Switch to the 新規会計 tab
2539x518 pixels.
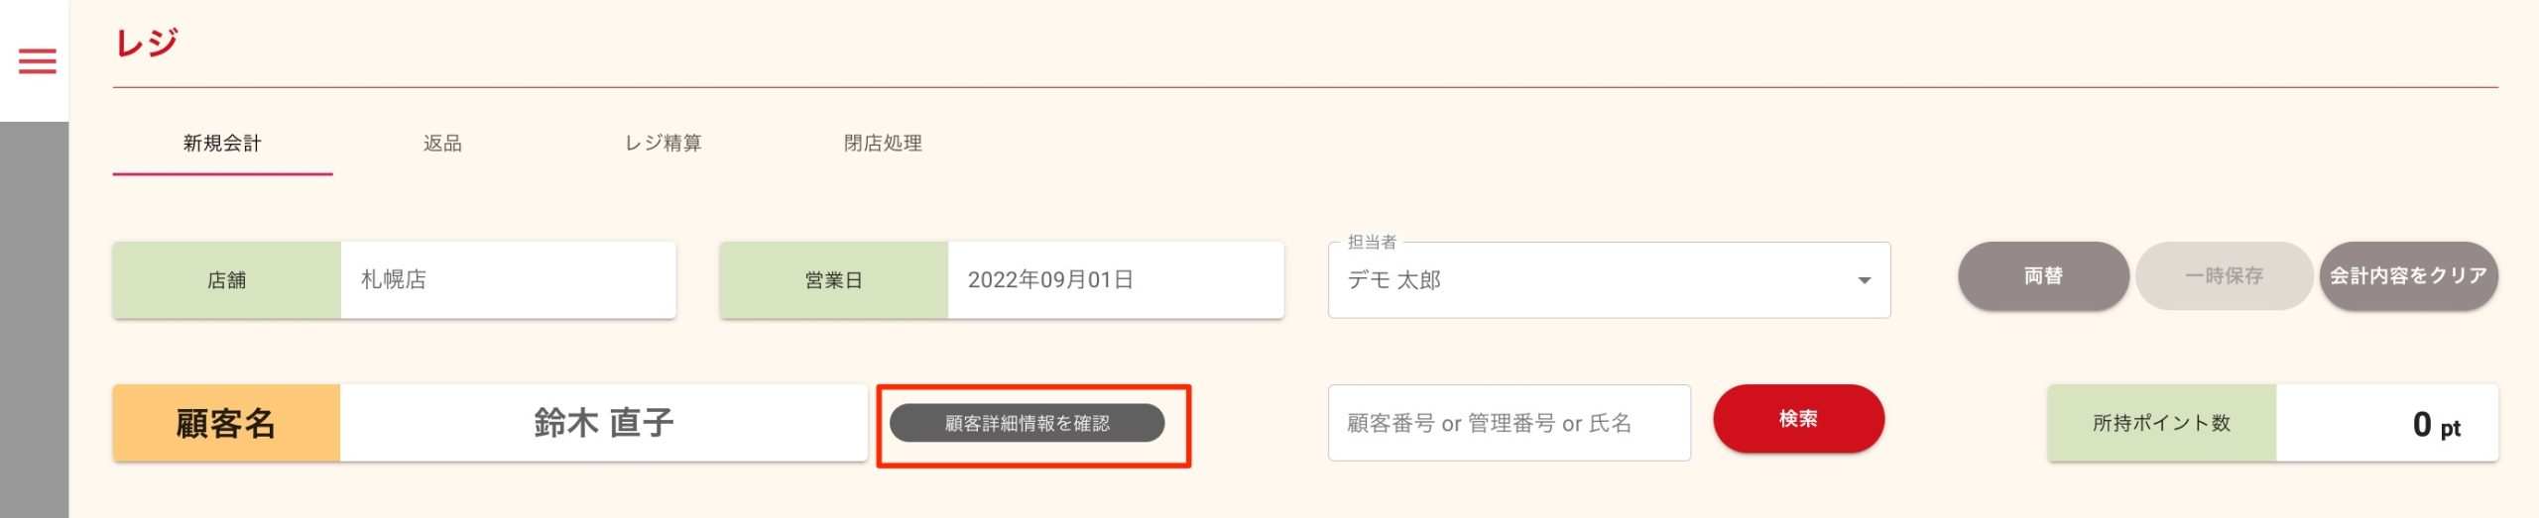click(x=222, y=144)
